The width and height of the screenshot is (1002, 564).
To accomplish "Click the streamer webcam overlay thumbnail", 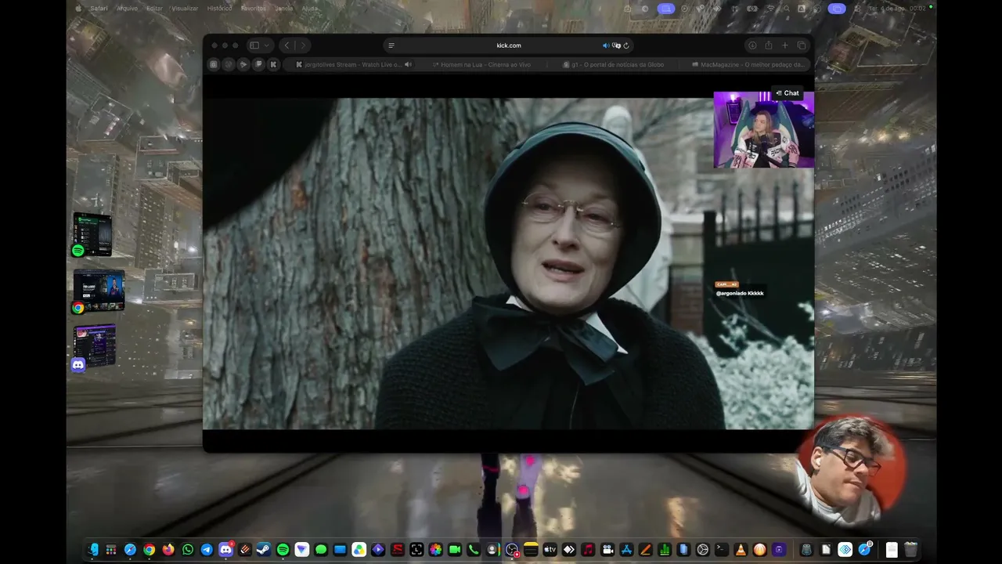I will click(x=763, y=130).
